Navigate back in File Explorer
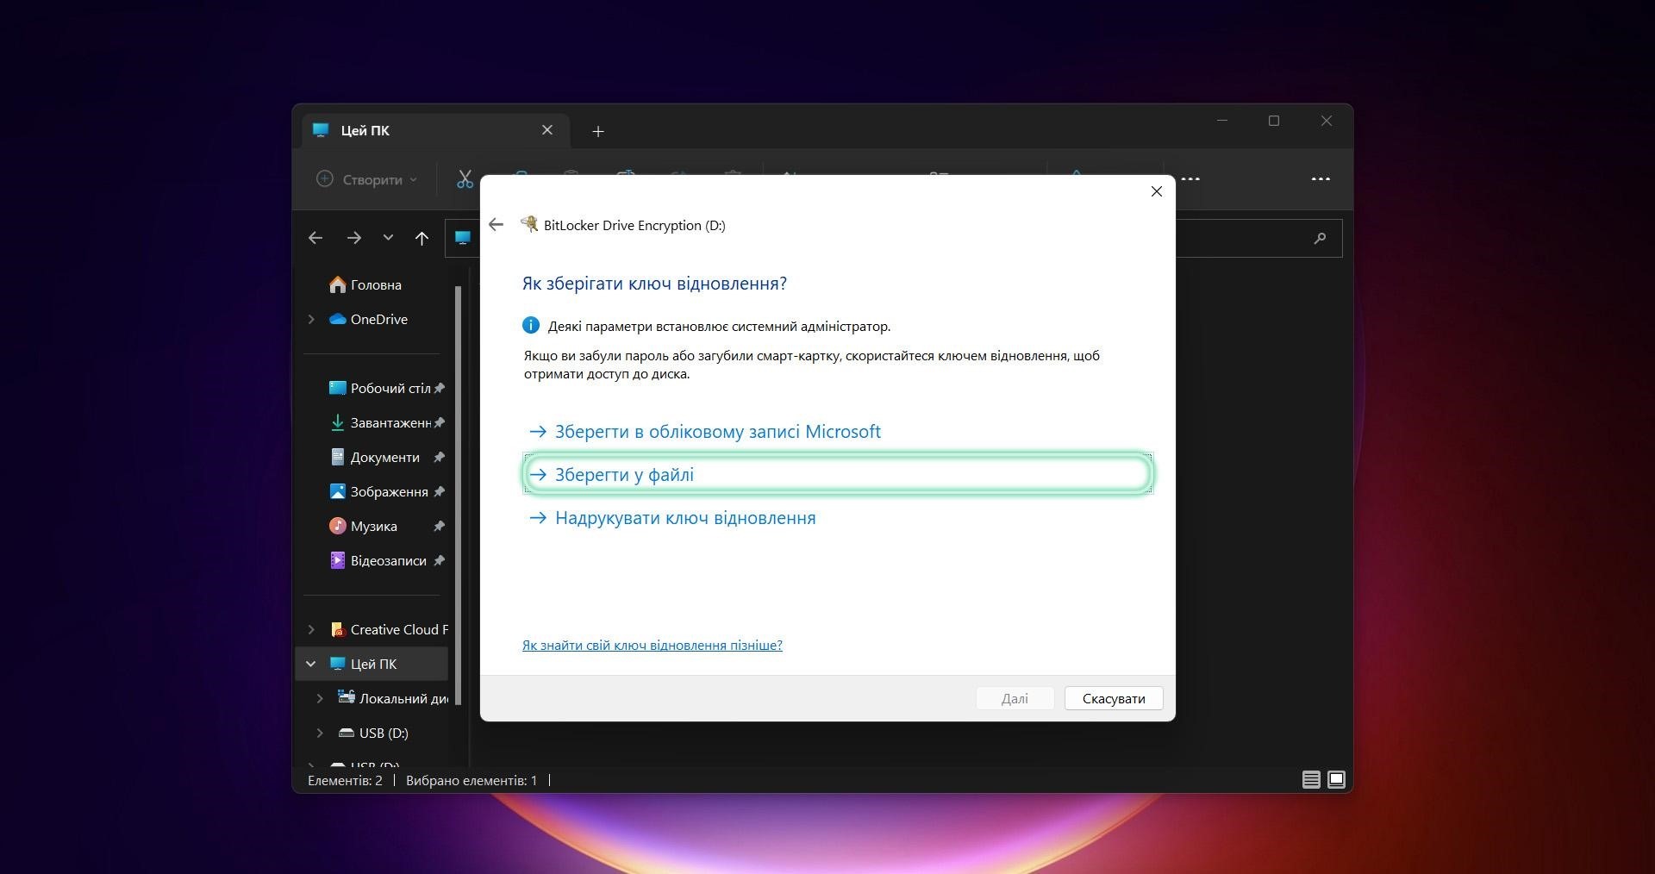The image size is (1655, 874). click(x=315, y=239)
